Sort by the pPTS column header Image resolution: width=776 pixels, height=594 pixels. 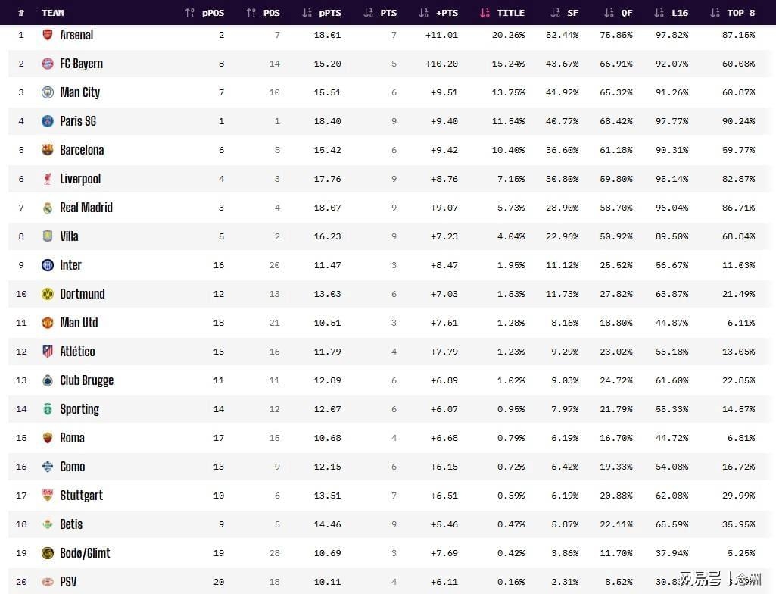[x=330, y=13]
